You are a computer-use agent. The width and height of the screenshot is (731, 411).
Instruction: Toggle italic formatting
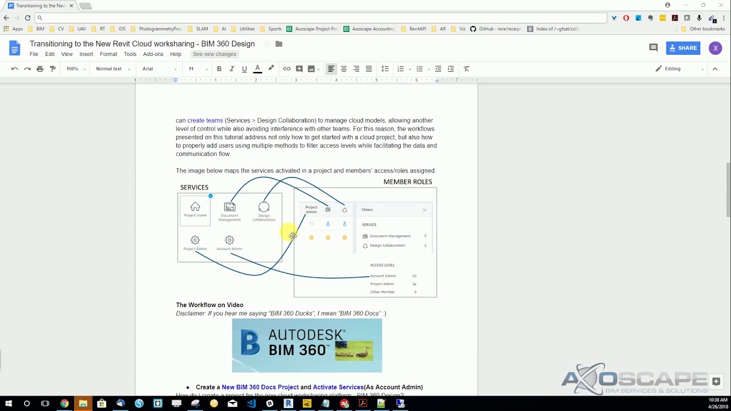(231, 68)
